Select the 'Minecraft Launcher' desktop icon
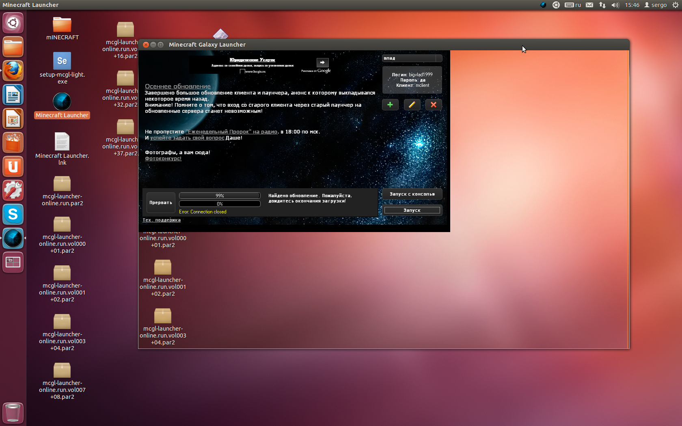The image size is (682, 426). click(x=62, y=102)
